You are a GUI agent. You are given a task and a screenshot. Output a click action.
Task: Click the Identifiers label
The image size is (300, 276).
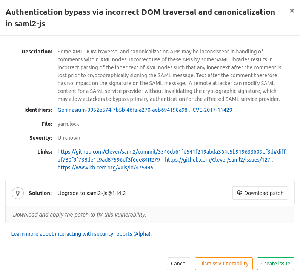coord(38,110)
